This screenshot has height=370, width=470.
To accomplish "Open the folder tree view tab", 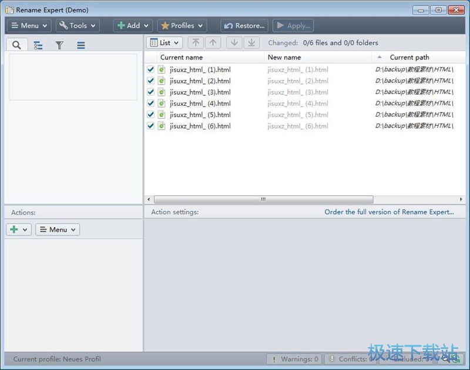I will [38, 45].
